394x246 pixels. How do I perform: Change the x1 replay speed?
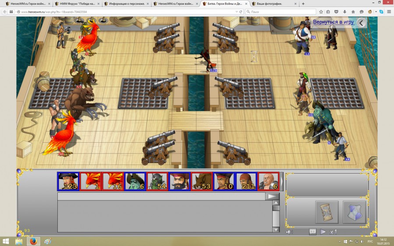point(333,232)
